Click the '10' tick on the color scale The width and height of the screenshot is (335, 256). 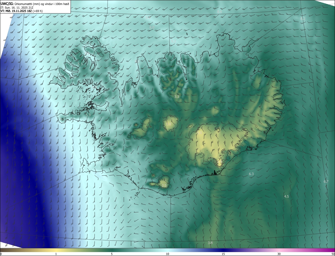167,254
